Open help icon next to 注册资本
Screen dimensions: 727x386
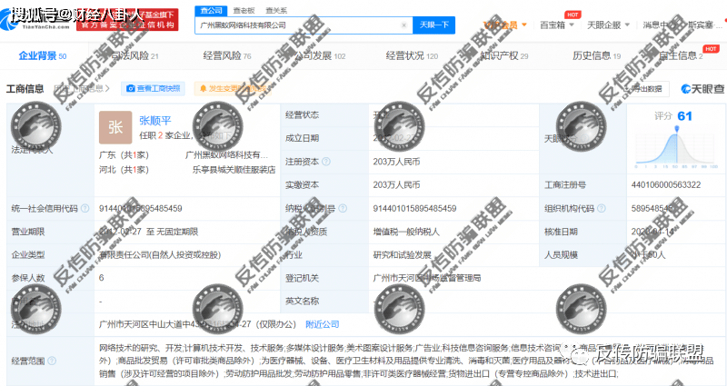326,162
